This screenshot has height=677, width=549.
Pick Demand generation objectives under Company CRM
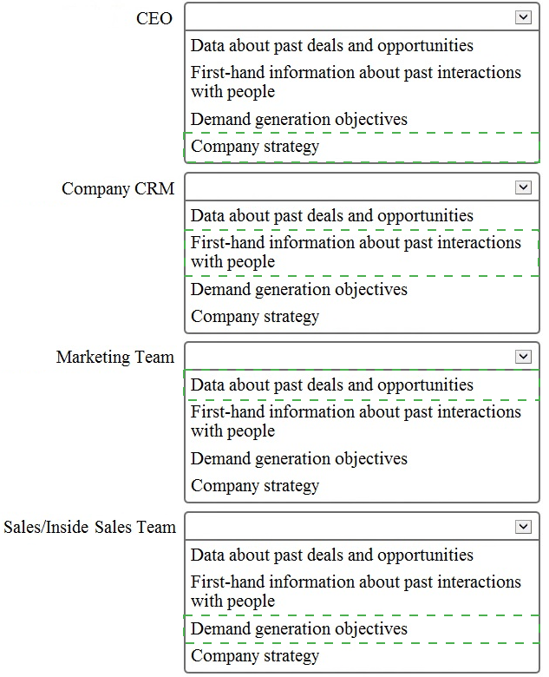[x=362, y=289]
